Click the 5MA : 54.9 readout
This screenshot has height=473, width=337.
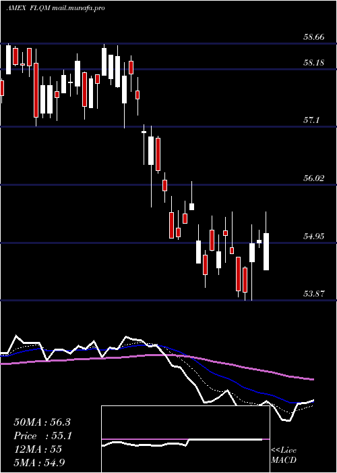click(40, 462)
